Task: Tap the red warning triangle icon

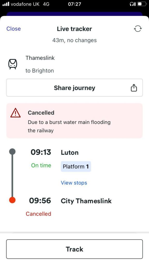Action: 16,113
